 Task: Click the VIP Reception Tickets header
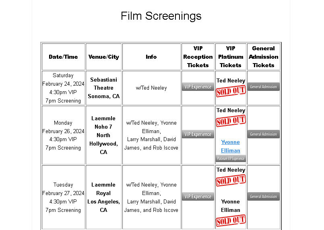[x=198, y=57]
